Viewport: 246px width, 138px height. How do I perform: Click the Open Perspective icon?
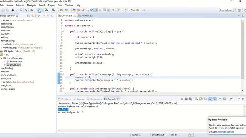pos(239,10)
